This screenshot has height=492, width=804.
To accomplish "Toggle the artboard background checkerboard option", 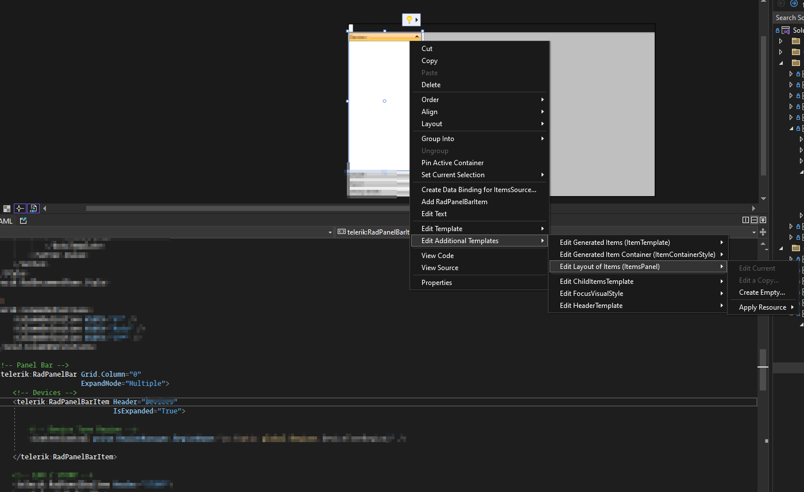I will click(x=7, y=208).
